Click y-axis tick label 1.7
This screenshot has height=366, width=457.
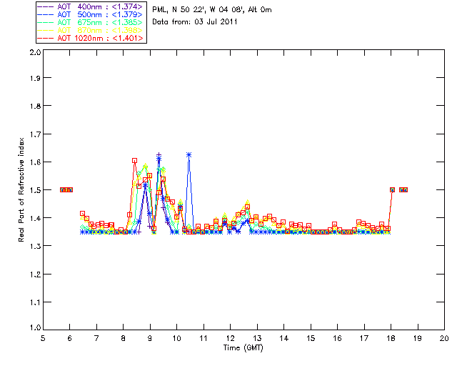coord(35,134)
